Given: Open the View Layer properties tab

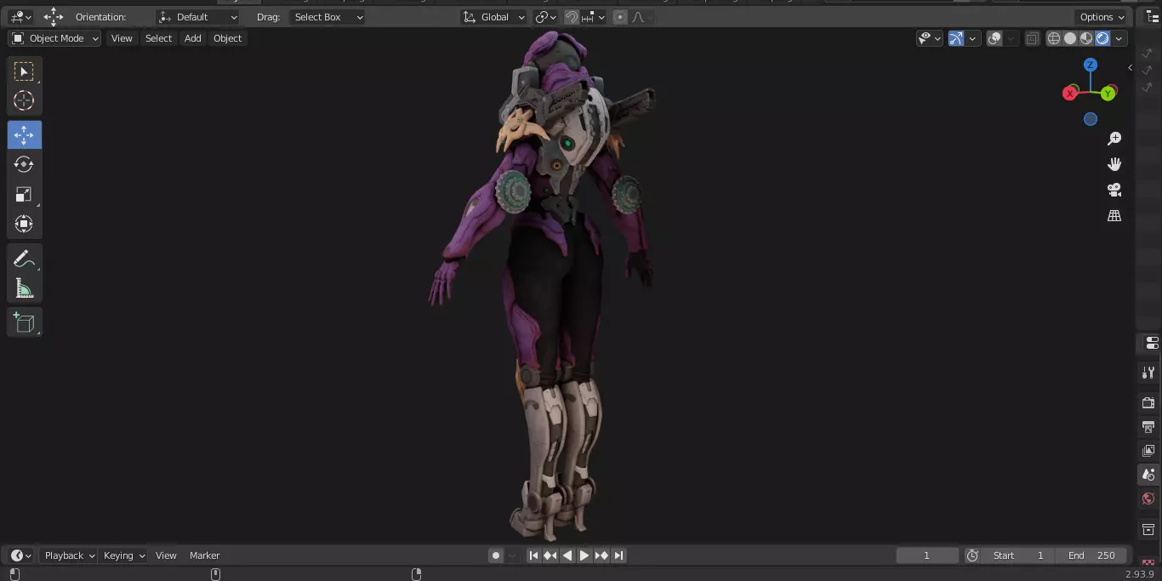Looking at the screenshot, I should click(x=1148, y=450).
